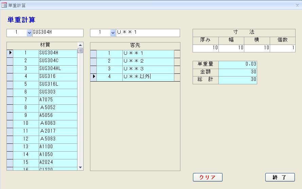
Task: Close the 単重計算 window
Action: point(297,5)
